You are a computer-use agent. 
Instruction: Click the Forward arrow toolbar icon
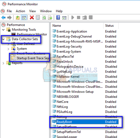tap(9, 18)
